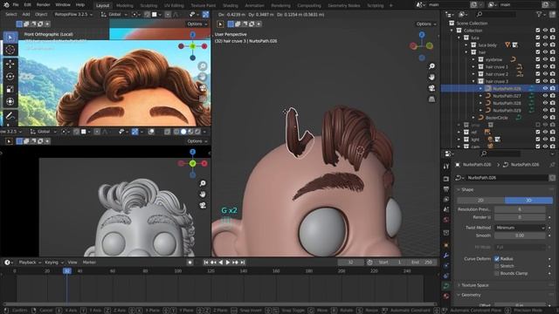Image resolution: width=559 pixels, height=314 pixels.
Task: Open Tool properties tab (wrench and screwdriver)
Action: (446, 167)
